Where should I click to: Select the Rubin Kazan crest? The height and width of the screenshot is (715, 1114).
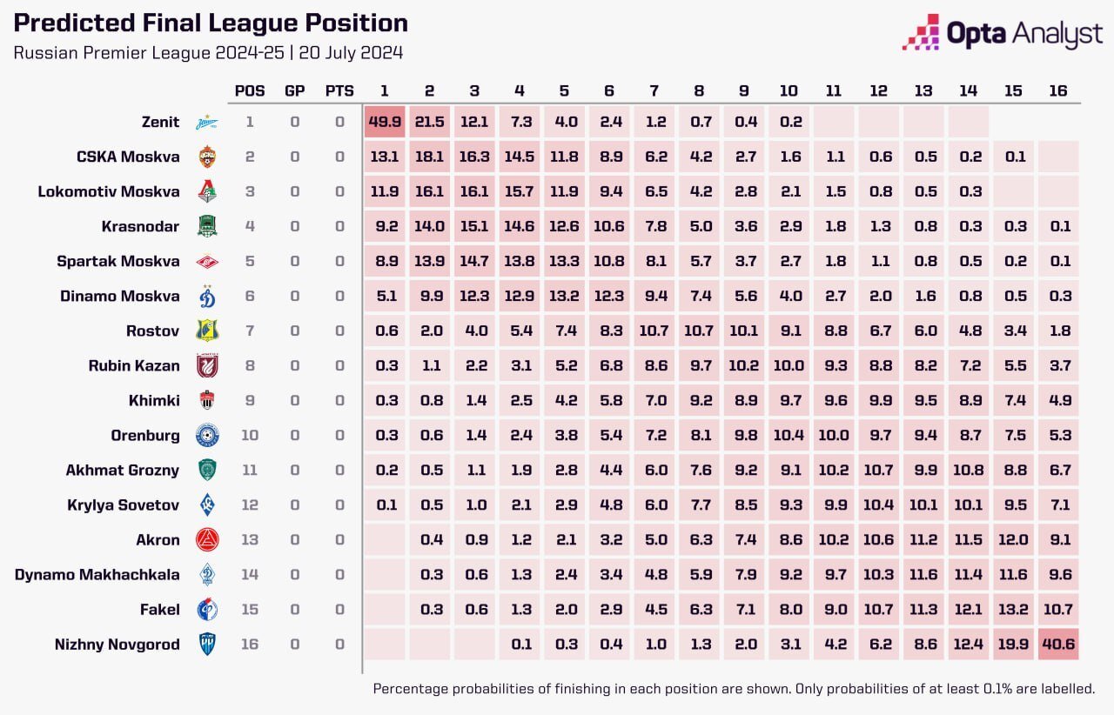point(207,366)
